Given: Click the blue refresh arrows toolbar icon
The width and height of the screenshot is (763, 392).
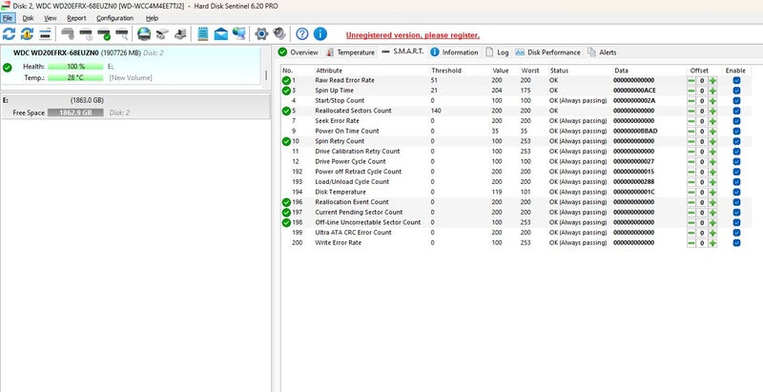Looking at the screenshot, I should pyautogui.click(x=9, y=34).
